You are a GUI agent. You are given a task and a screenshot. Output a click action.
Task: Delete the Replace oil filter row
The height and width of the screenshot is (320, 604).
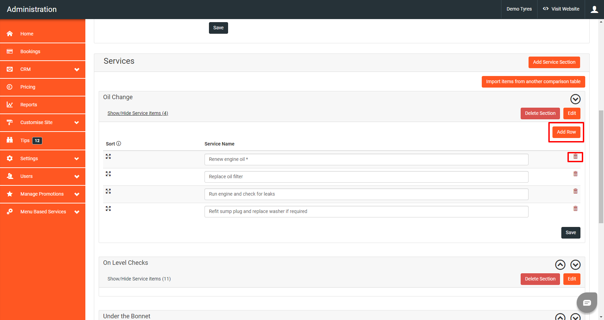click(x=575, y=174)
